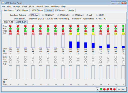Click the time remaining value 174:28:37
Screen dimensions: 128x93
[76, 19]
